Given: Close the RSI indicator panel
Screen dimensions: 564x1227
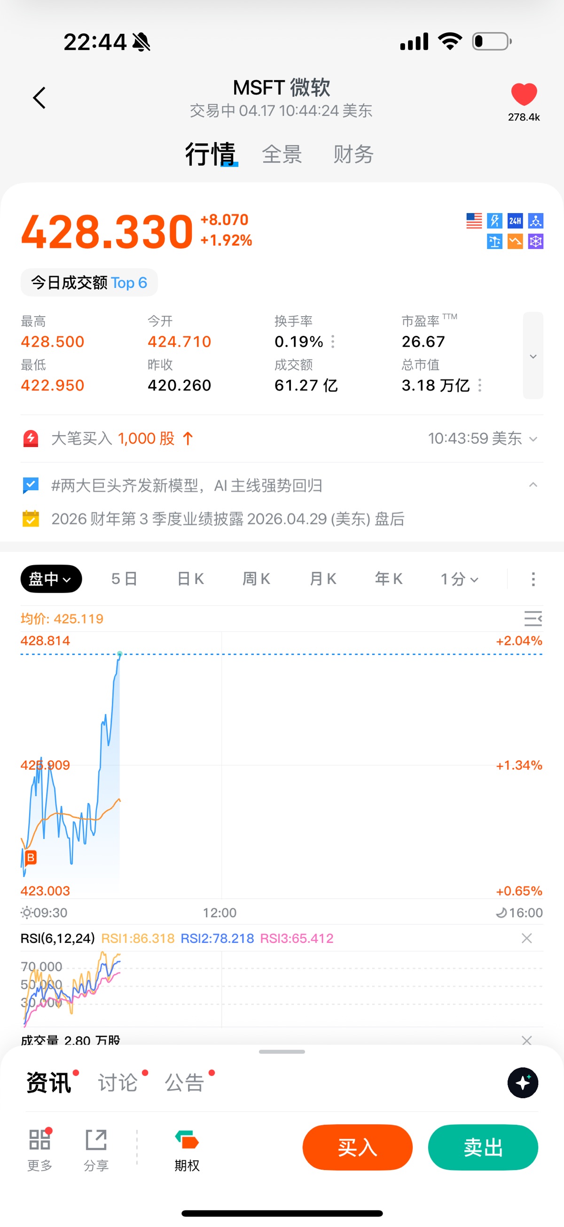Looking at the screenshot, I should point(526,938).
